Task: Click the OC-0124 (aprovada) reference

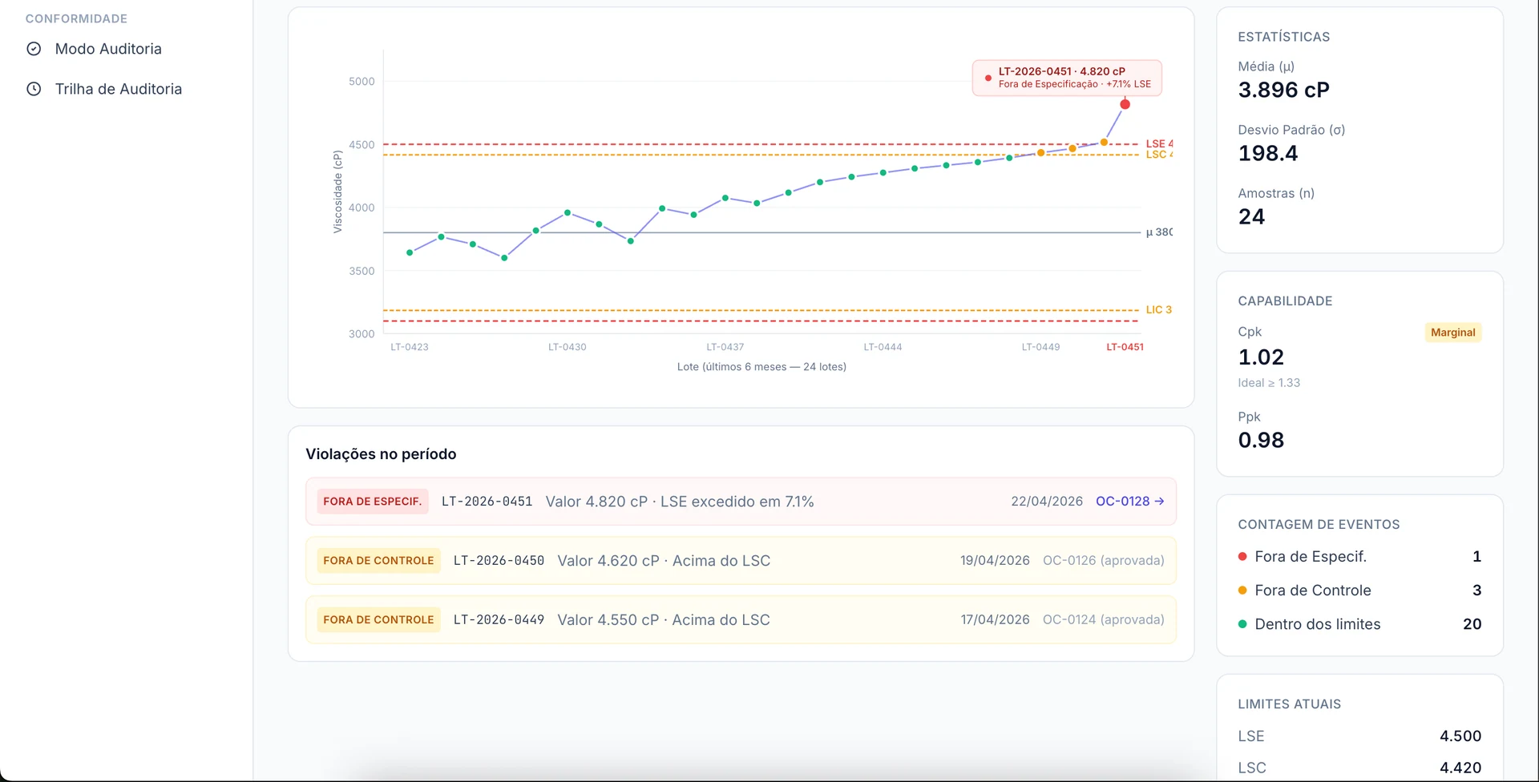Action: [x=1103, y=620]
